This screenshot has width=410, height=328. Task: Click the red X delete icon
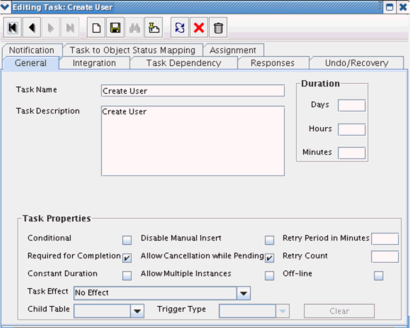[x=199, y=27]
